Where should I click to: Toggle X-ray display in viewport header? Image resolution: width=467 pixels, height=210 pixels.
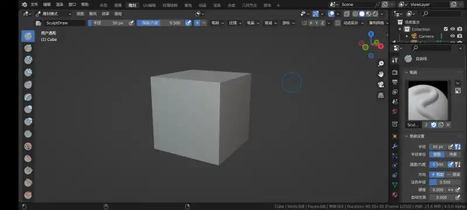point(346,13)
